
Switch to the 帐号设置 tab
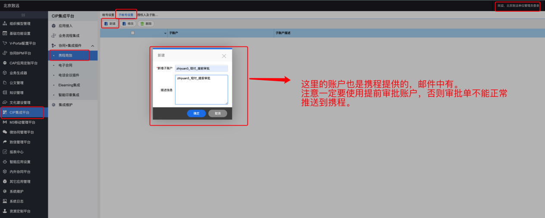click(108, 15)
